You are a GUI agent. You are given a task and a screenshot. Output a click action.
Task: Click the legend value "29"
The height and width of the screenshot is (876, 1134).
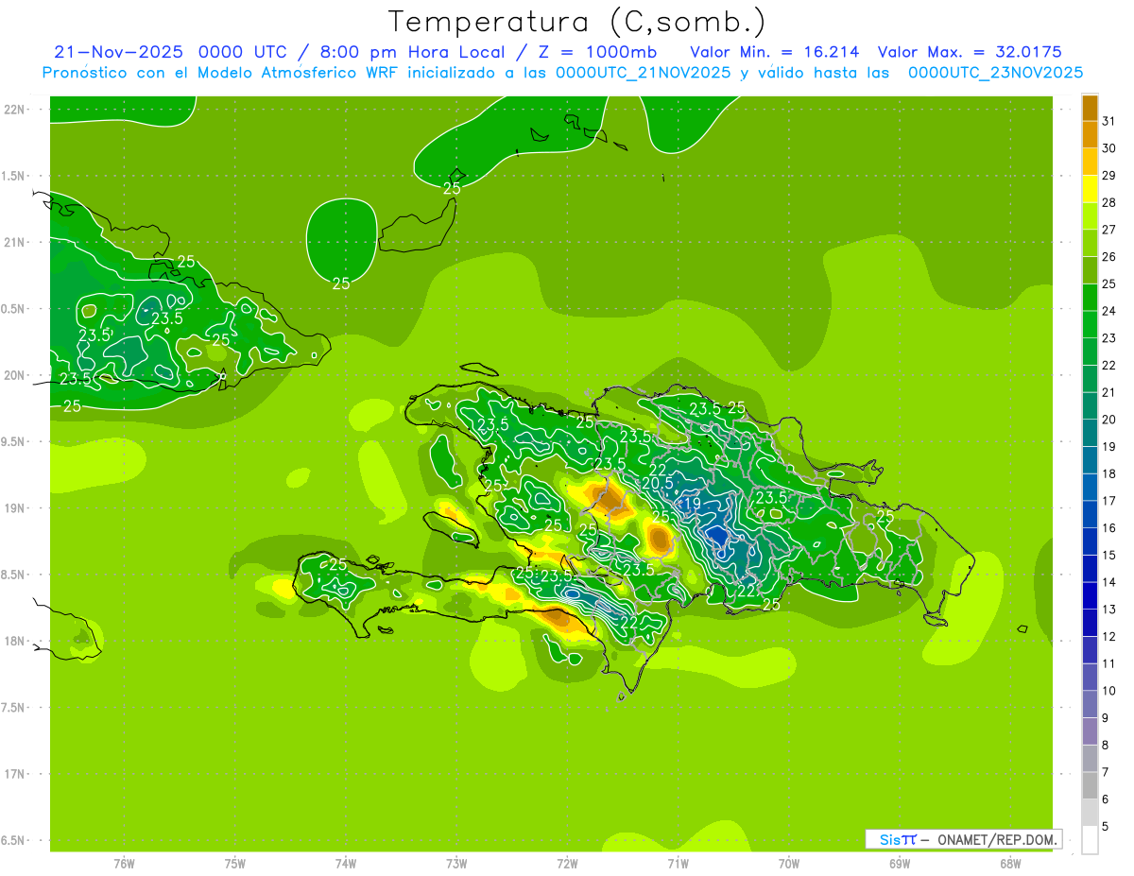(x=1108, y=176)
